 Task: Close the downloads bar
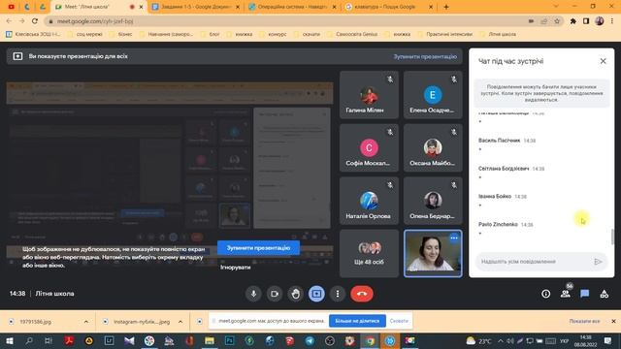point(613,321)
